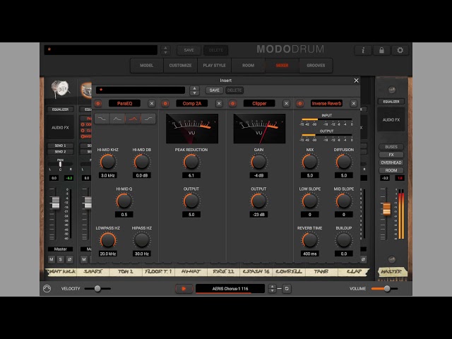Click the velocity curve icon beside VELOCITY
This screenshot has width=452, height=339.
pos(47,289)
